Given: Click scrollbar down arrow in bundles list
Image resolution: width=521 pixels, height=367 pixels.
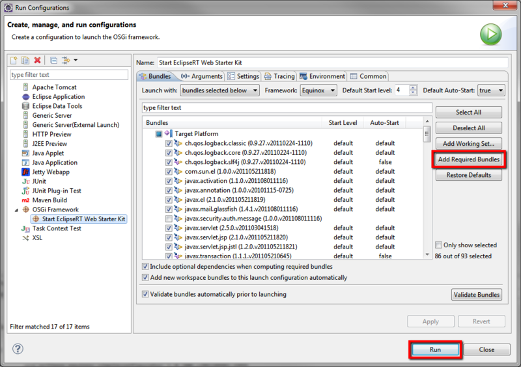Looking at the screenshot, I should coord(427,254).
